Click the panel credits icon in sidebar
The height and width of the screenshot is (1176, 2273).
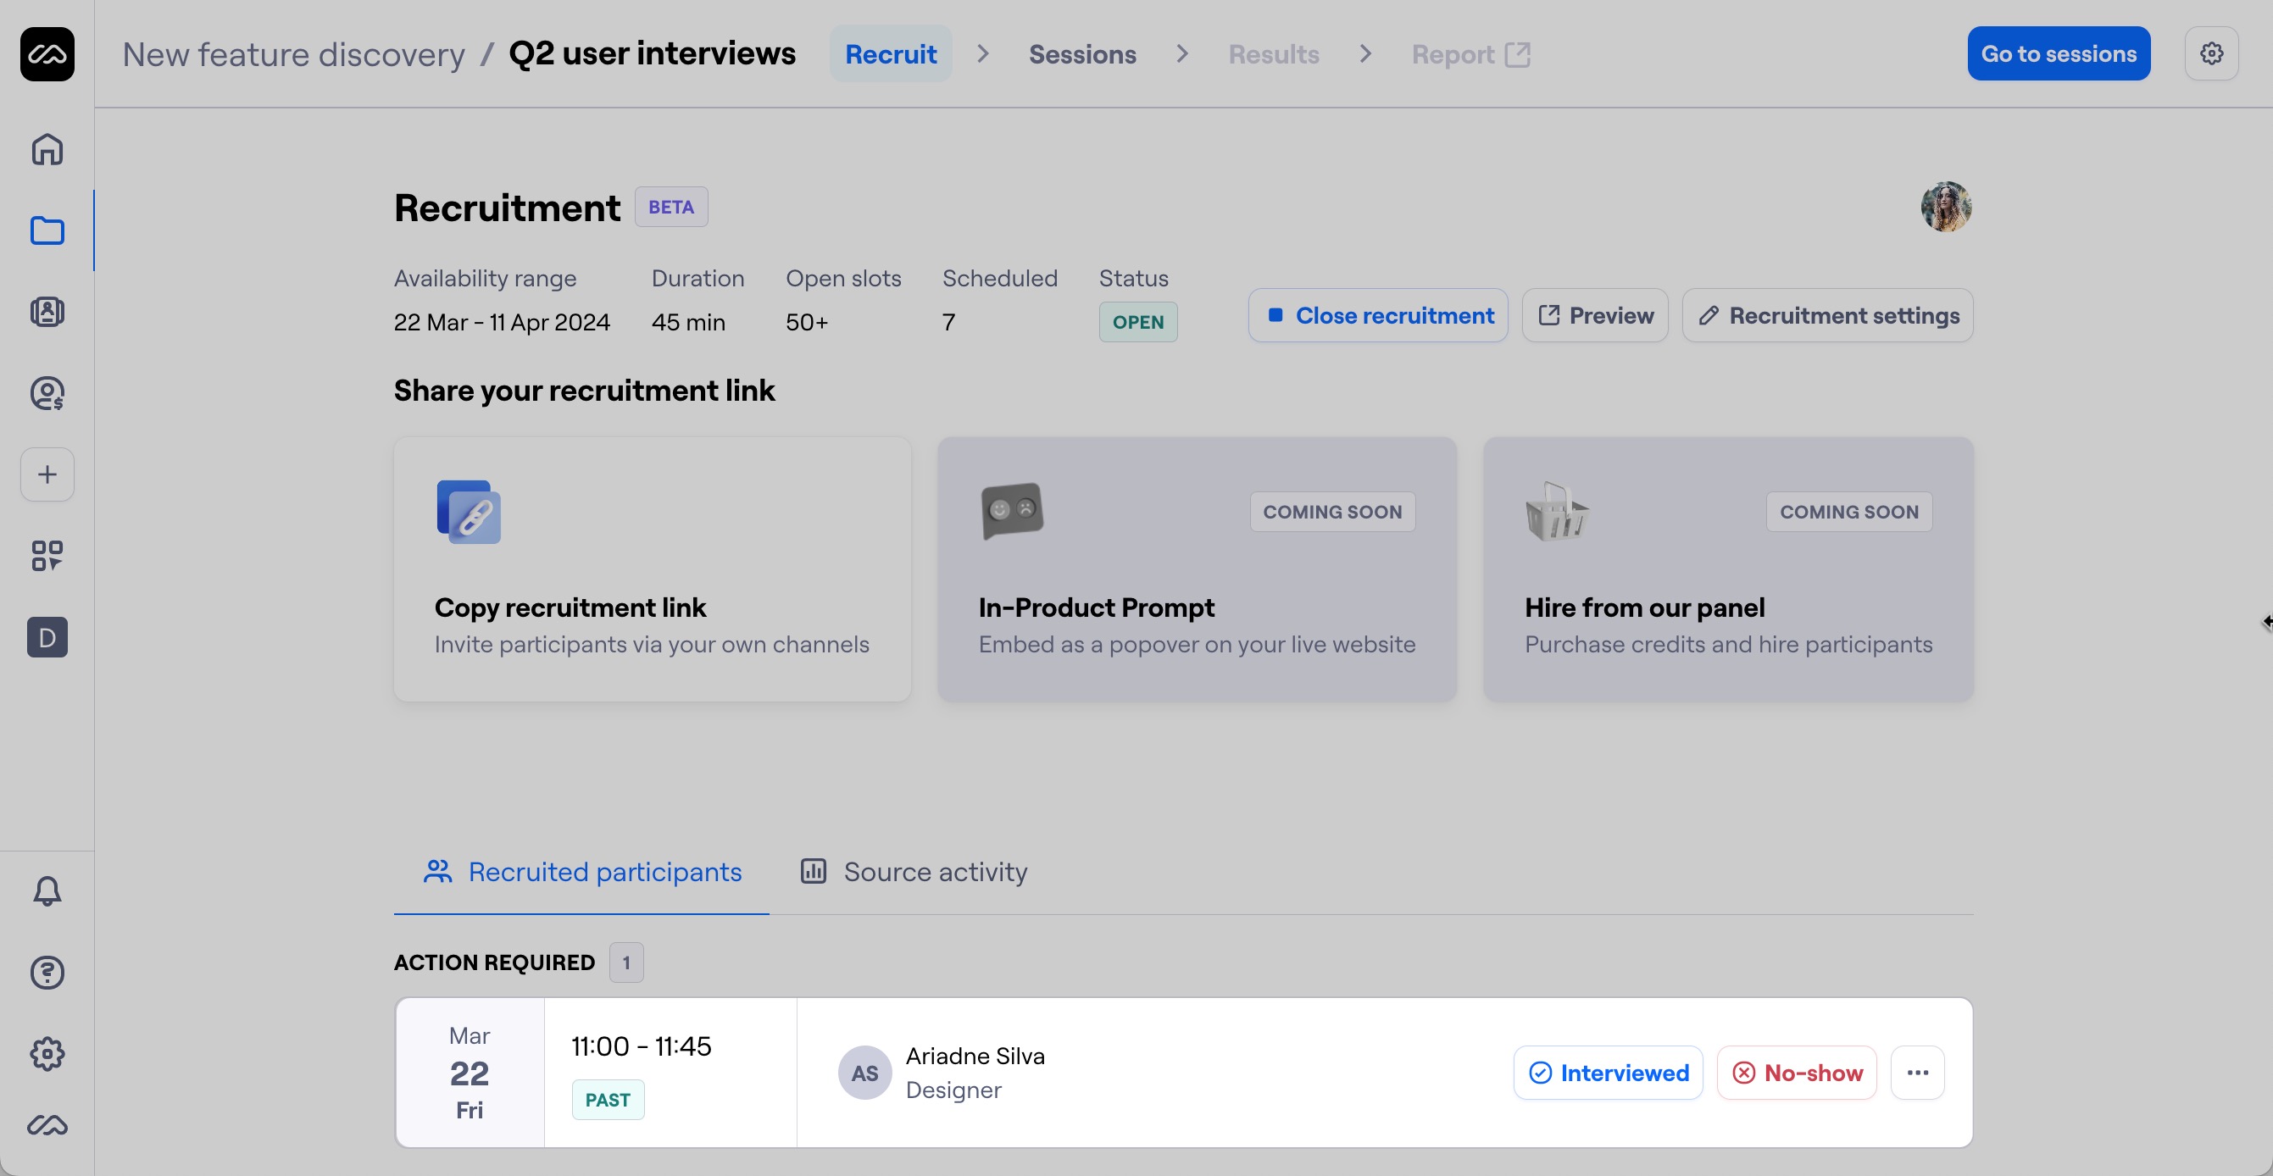click(46, 392)
